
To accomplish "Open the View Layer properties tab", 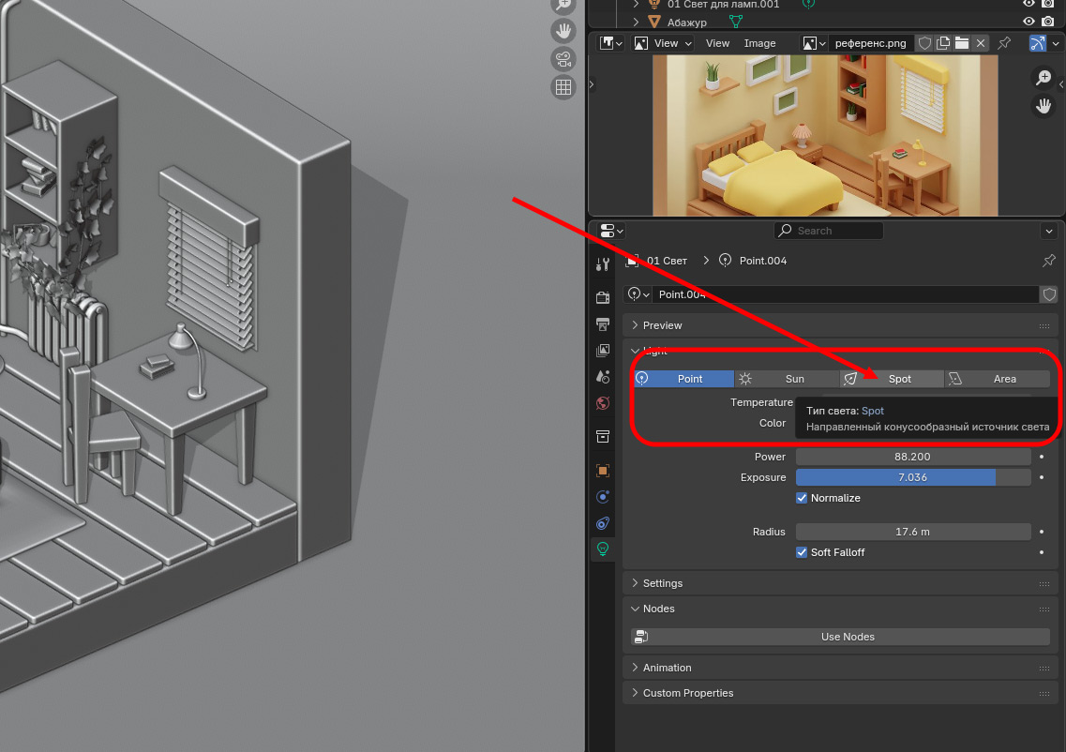I will [x=603, y=351].
